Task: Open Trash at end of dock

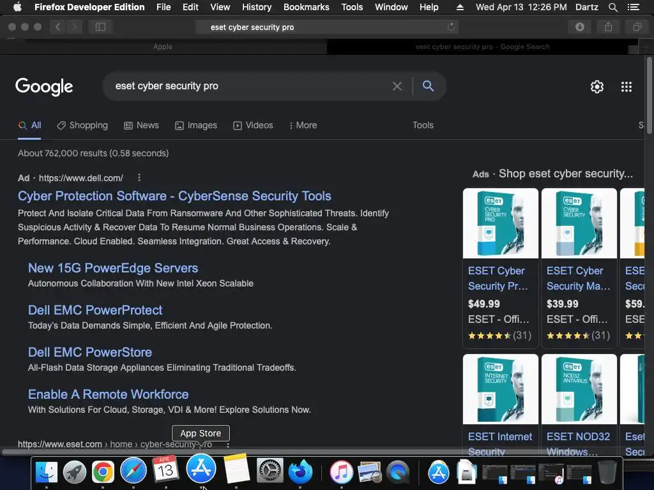Action: [607, 472]
